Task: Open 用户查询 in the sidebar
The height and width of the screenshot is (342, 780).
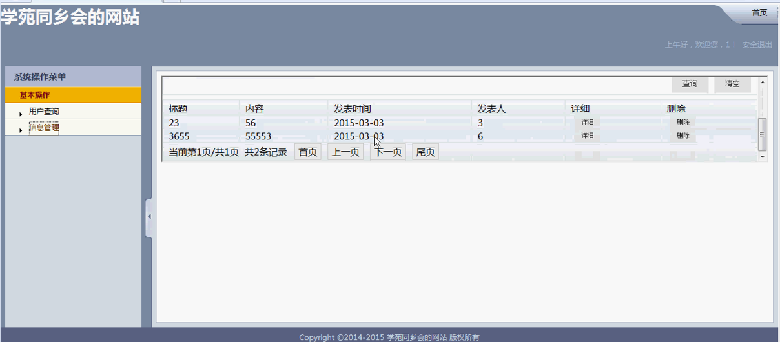Action: [x=44, y=112]
